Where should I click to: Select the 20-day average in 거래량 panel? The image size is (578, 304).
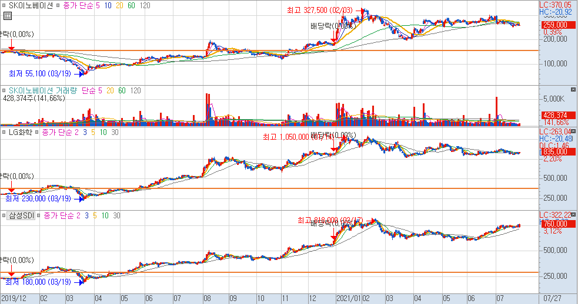110,90
